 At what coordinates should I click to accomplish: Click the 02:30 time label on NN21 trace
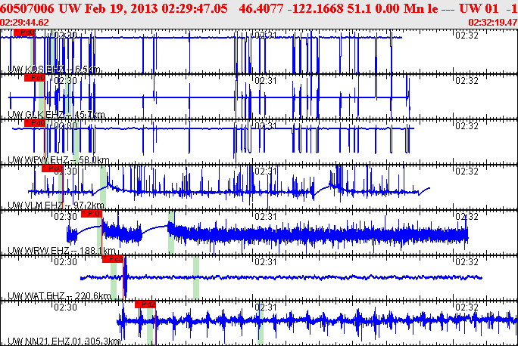point(65,307)
